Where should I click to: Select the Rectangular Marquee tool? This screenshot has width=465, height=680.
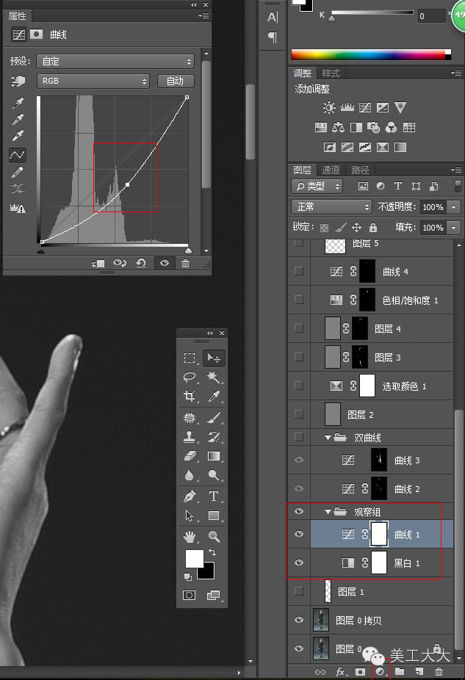click(189, 358)
